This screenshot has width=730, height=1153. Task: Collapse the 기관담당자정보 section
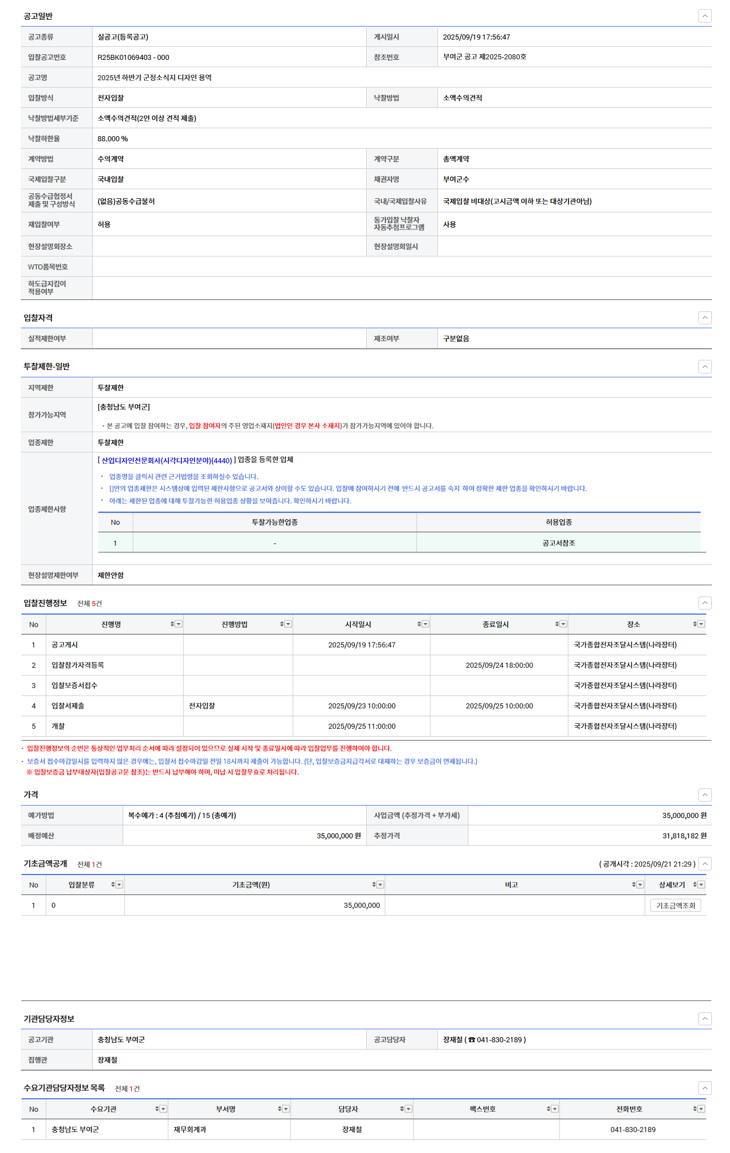point(705,1019)
